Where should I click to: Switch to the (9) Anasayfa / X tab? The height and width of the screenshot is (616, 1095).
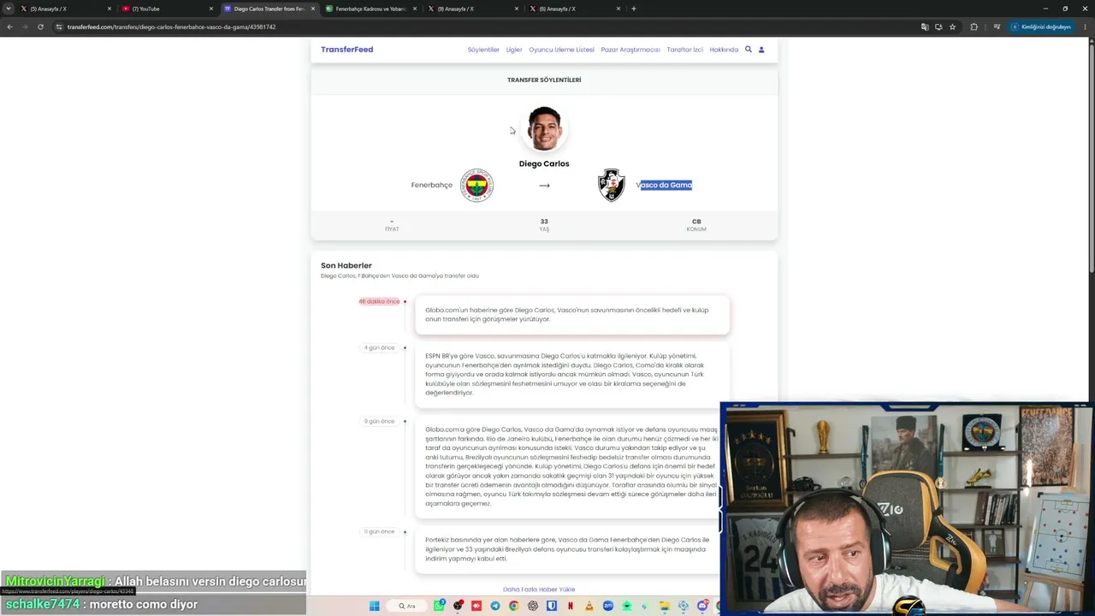point(471,9)
